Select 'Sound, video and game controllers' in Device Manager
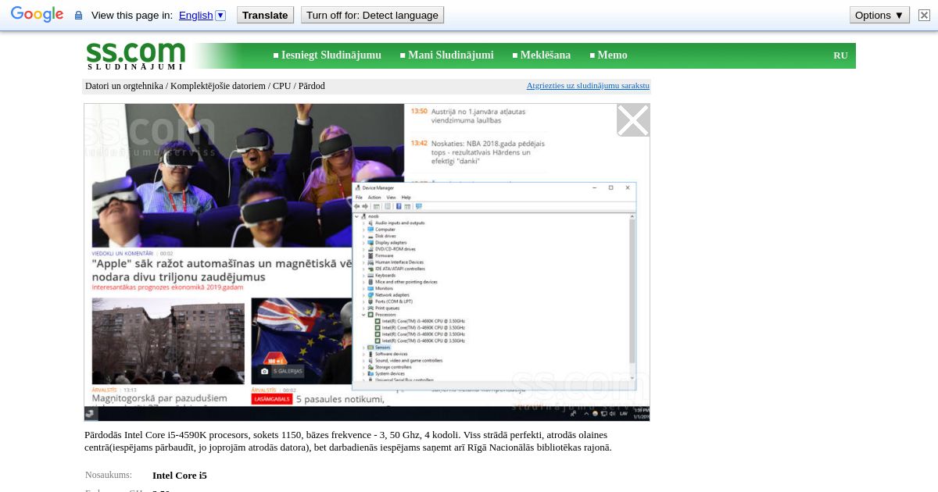The image size is (938, 492). pyautogui.click(x=409, y=360)
